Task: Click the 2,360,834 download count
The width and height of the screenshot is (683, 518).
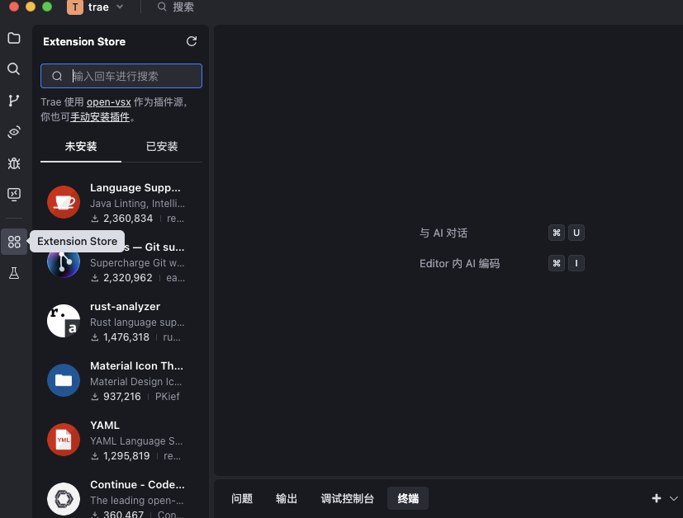Action: 128,219
